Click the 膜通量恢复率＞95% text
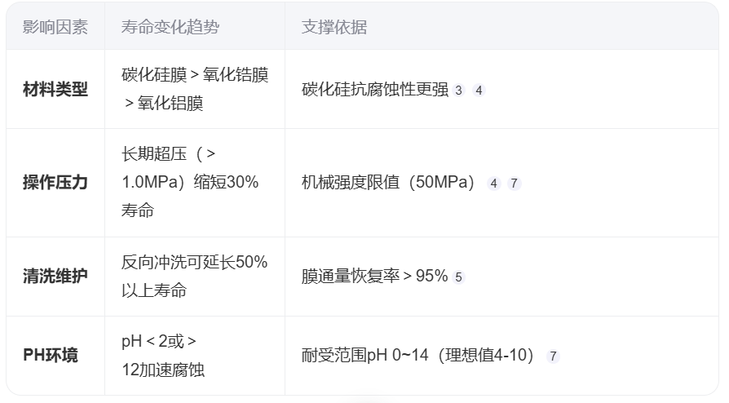 point(375,277)
